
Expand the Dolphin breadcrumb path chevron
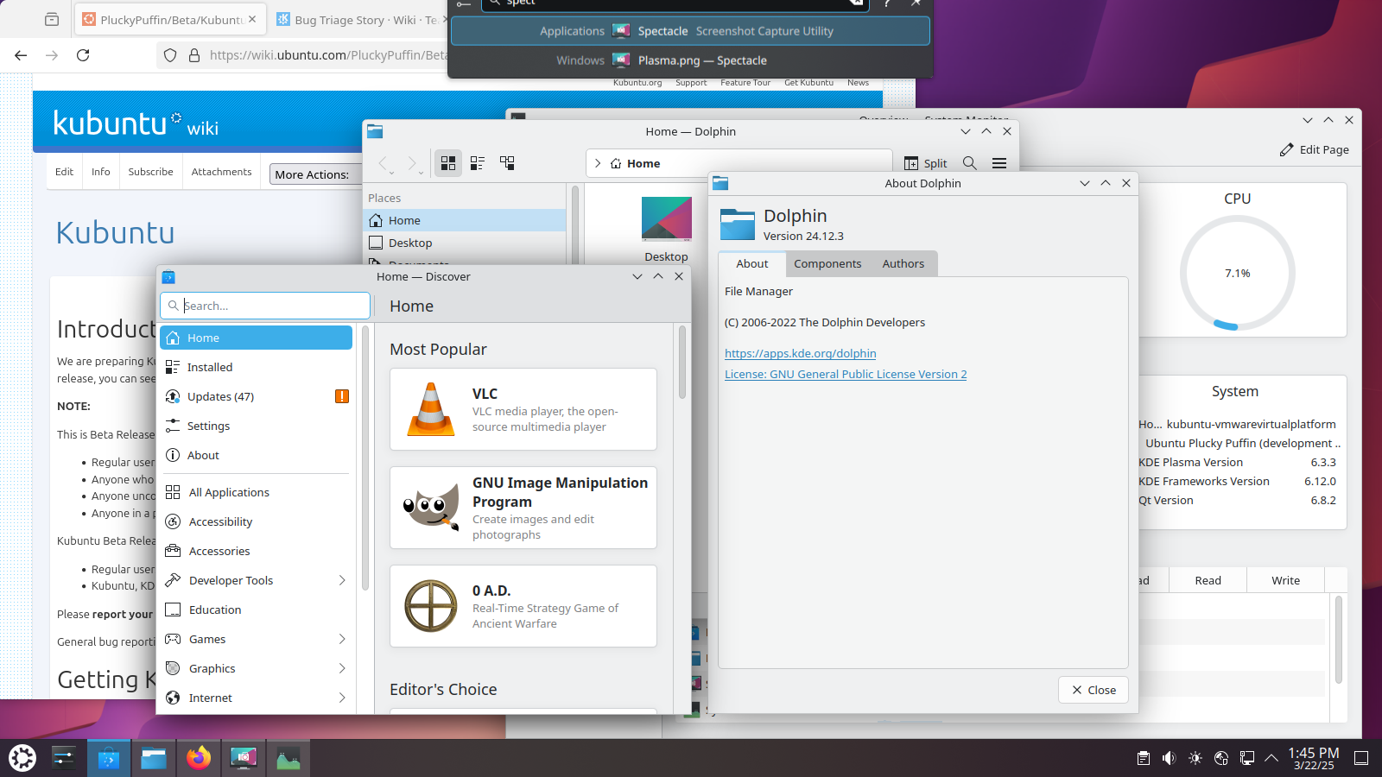tap(598, 163)
